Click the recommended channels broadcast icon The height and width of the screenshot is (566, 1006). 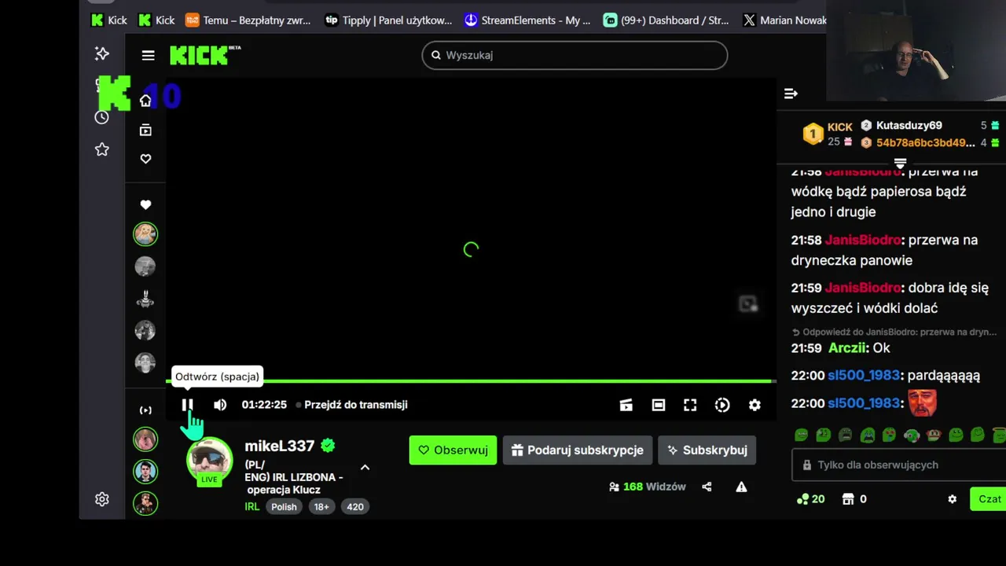click(145, 410)
